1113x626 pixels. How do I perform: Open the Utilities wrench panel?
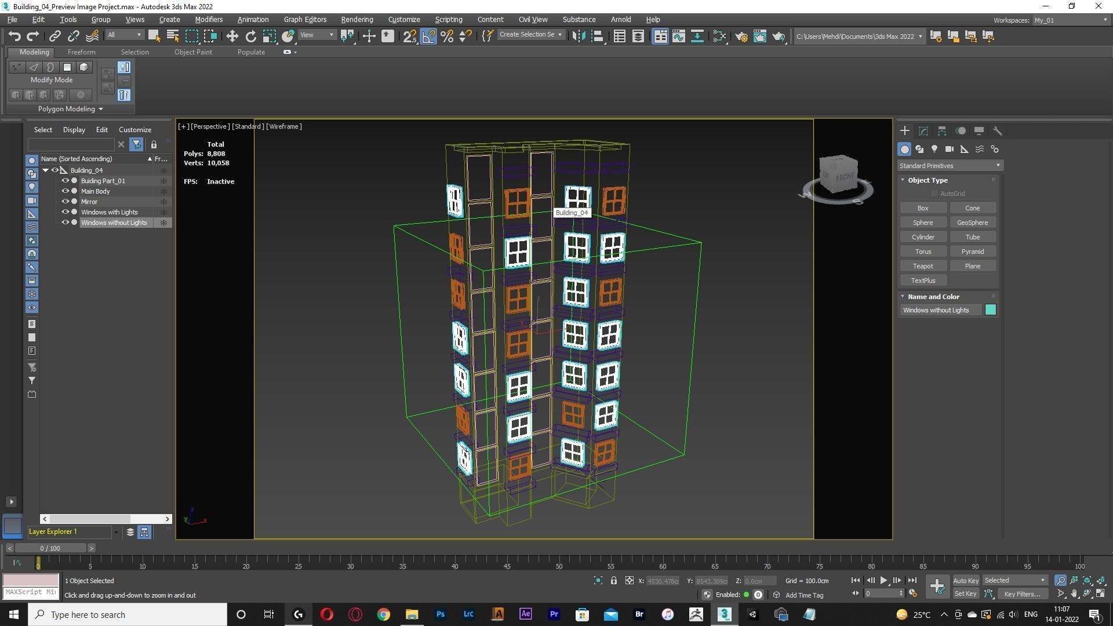(x=998, y=131)
